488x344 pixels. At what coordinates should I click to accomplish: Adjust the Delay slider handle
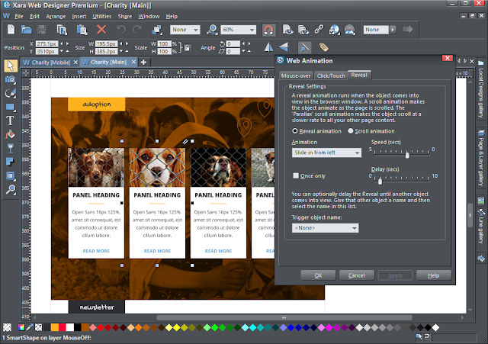click(380, 181)
